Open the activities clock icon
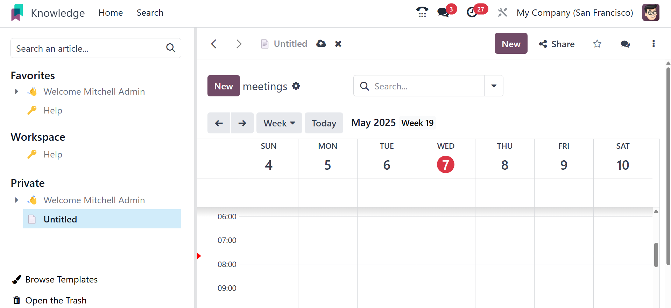671x308 pixels. click(x=472, y=13)
